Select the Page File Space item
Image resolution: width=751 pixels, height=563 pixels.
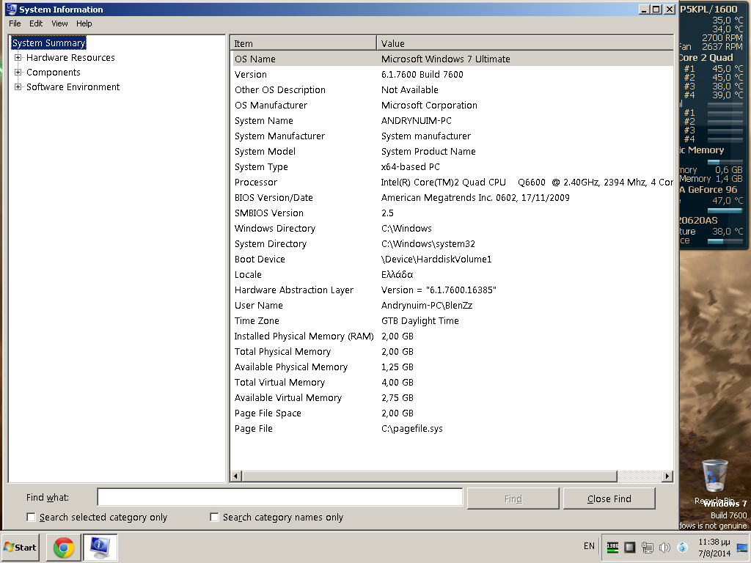click(x=268, y=413)
